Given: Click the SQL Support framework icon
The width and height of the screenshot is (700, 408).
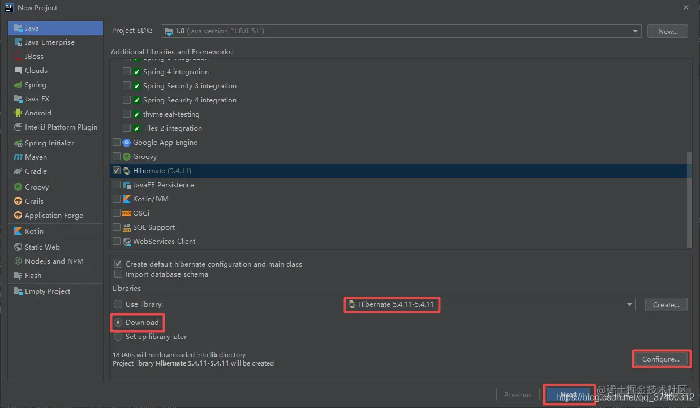Looking at the screenshot, I should 127,227.
